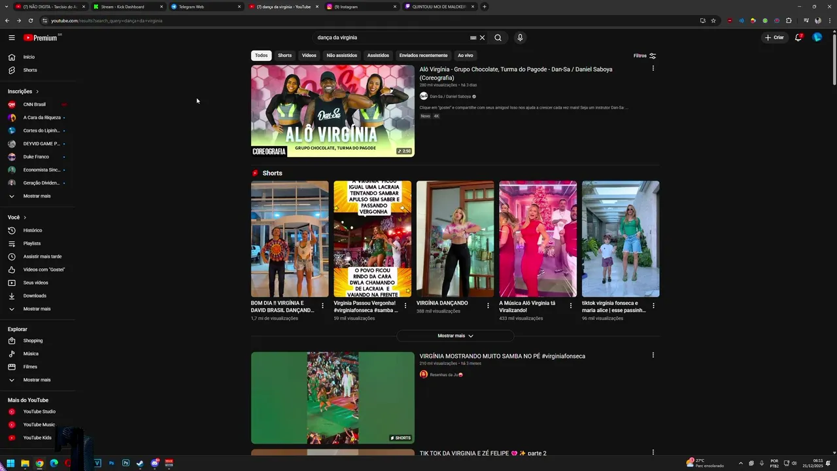
Task: Select the Assistidos filter chip
Action: [378, 56]
